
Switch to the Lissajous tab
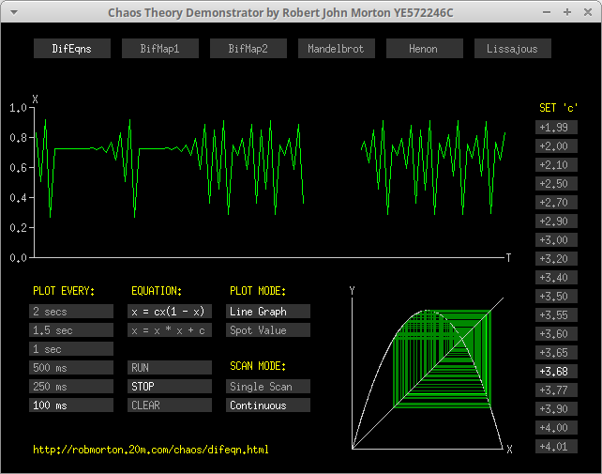tap(513, 49)
